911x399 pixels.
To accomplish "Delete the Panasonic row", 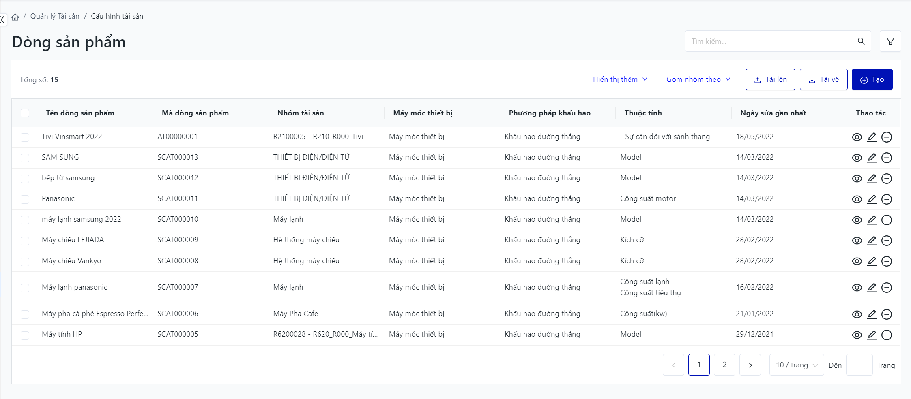I will click(x=887, y=199).
